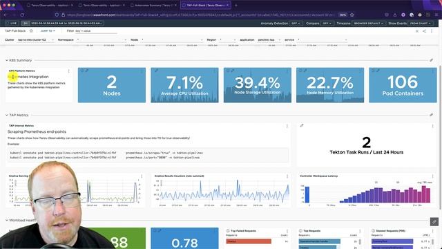Click the star icon beside share icon
Image resolution: width=442 pixels, height=249 pixels.
point(417,31)
